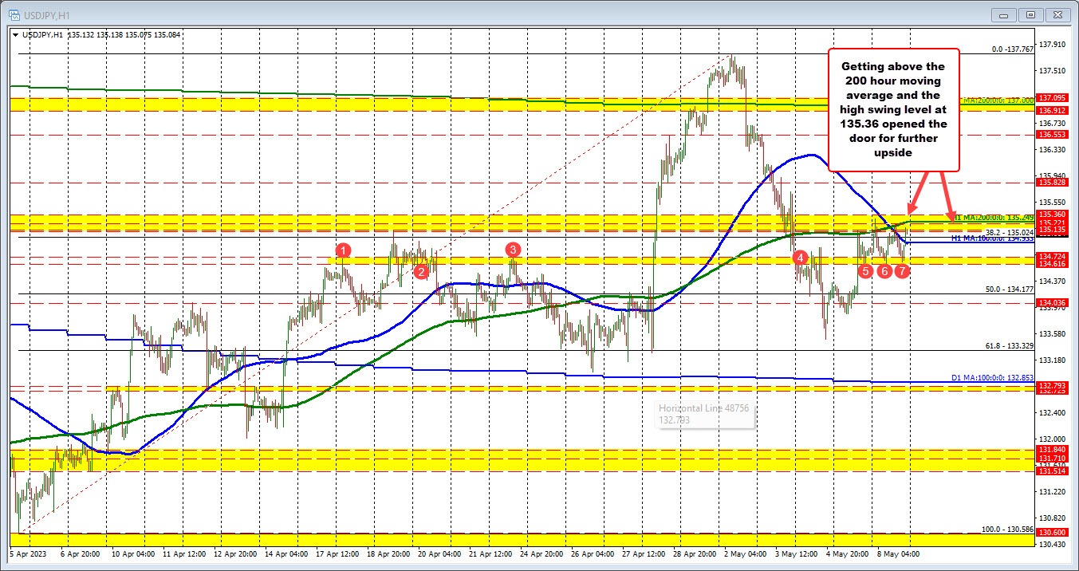
Task: Click the MA:200:0:0: 137.000 label
Action: pos(1000,100)
